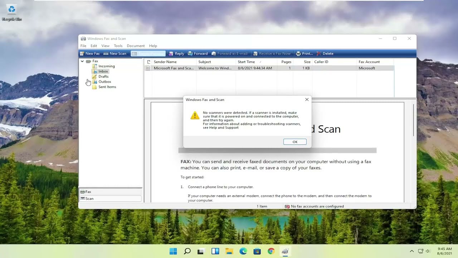Screen dimensions: 458x258
Task: Sort by the Fax Account column
Action: (375, 62)
